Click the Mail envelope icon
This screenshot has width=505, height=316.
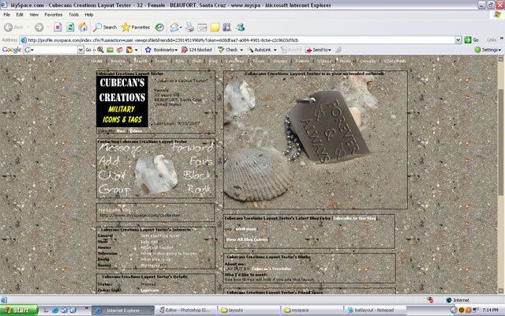coord(174,28)
